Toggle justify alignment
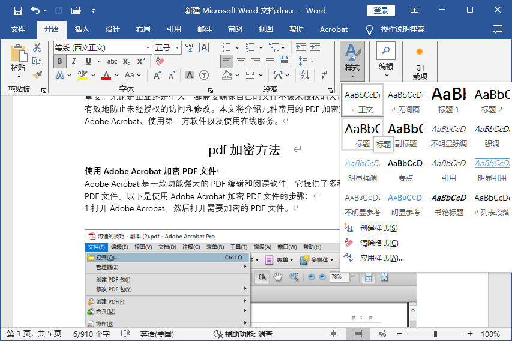Image resolution: width=512 pixels, height=341 pixels. (x=270, y=61)
